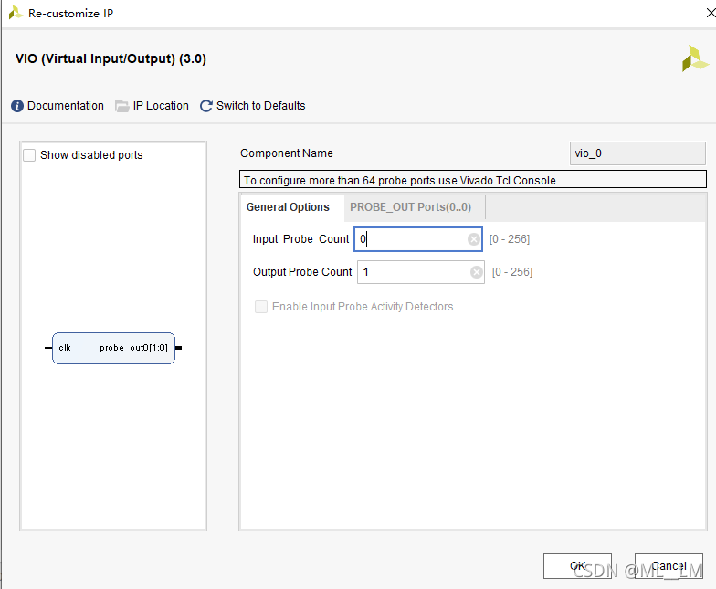This screenshot has width=716, height=589.
Task: Click the Output Probe Count label
Action: point(302,272)
